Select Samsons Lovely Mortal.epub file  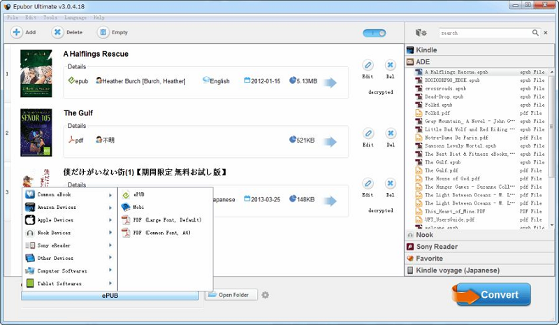[x=480, y=146]
